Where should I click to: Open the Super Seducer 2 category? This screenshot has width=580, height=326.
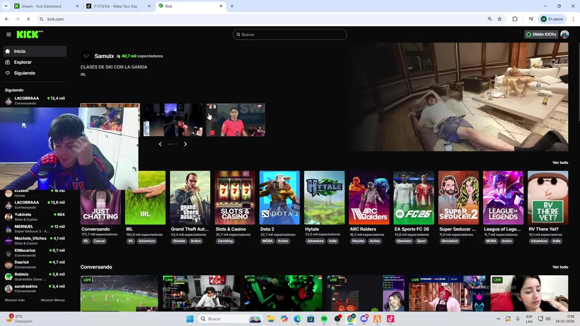[x=458, y=197]
